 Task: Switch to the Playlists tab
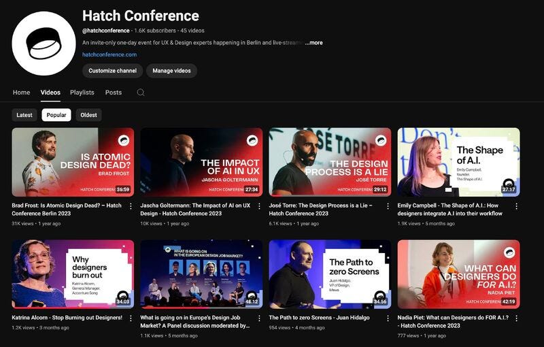tap(82, 93)
